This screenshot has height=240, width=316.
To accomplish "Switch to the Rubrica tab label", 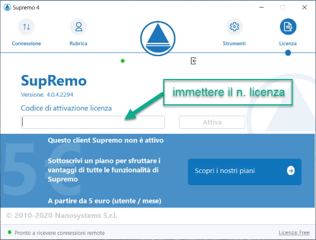I will coord(78,44).
